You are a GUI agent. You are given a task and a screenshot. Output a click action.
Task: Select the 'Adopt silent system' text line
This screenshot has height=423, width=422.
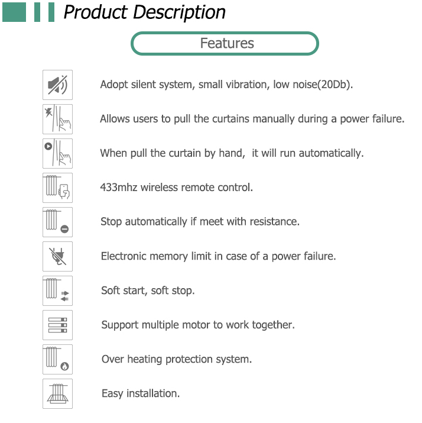tap(226, 85)
